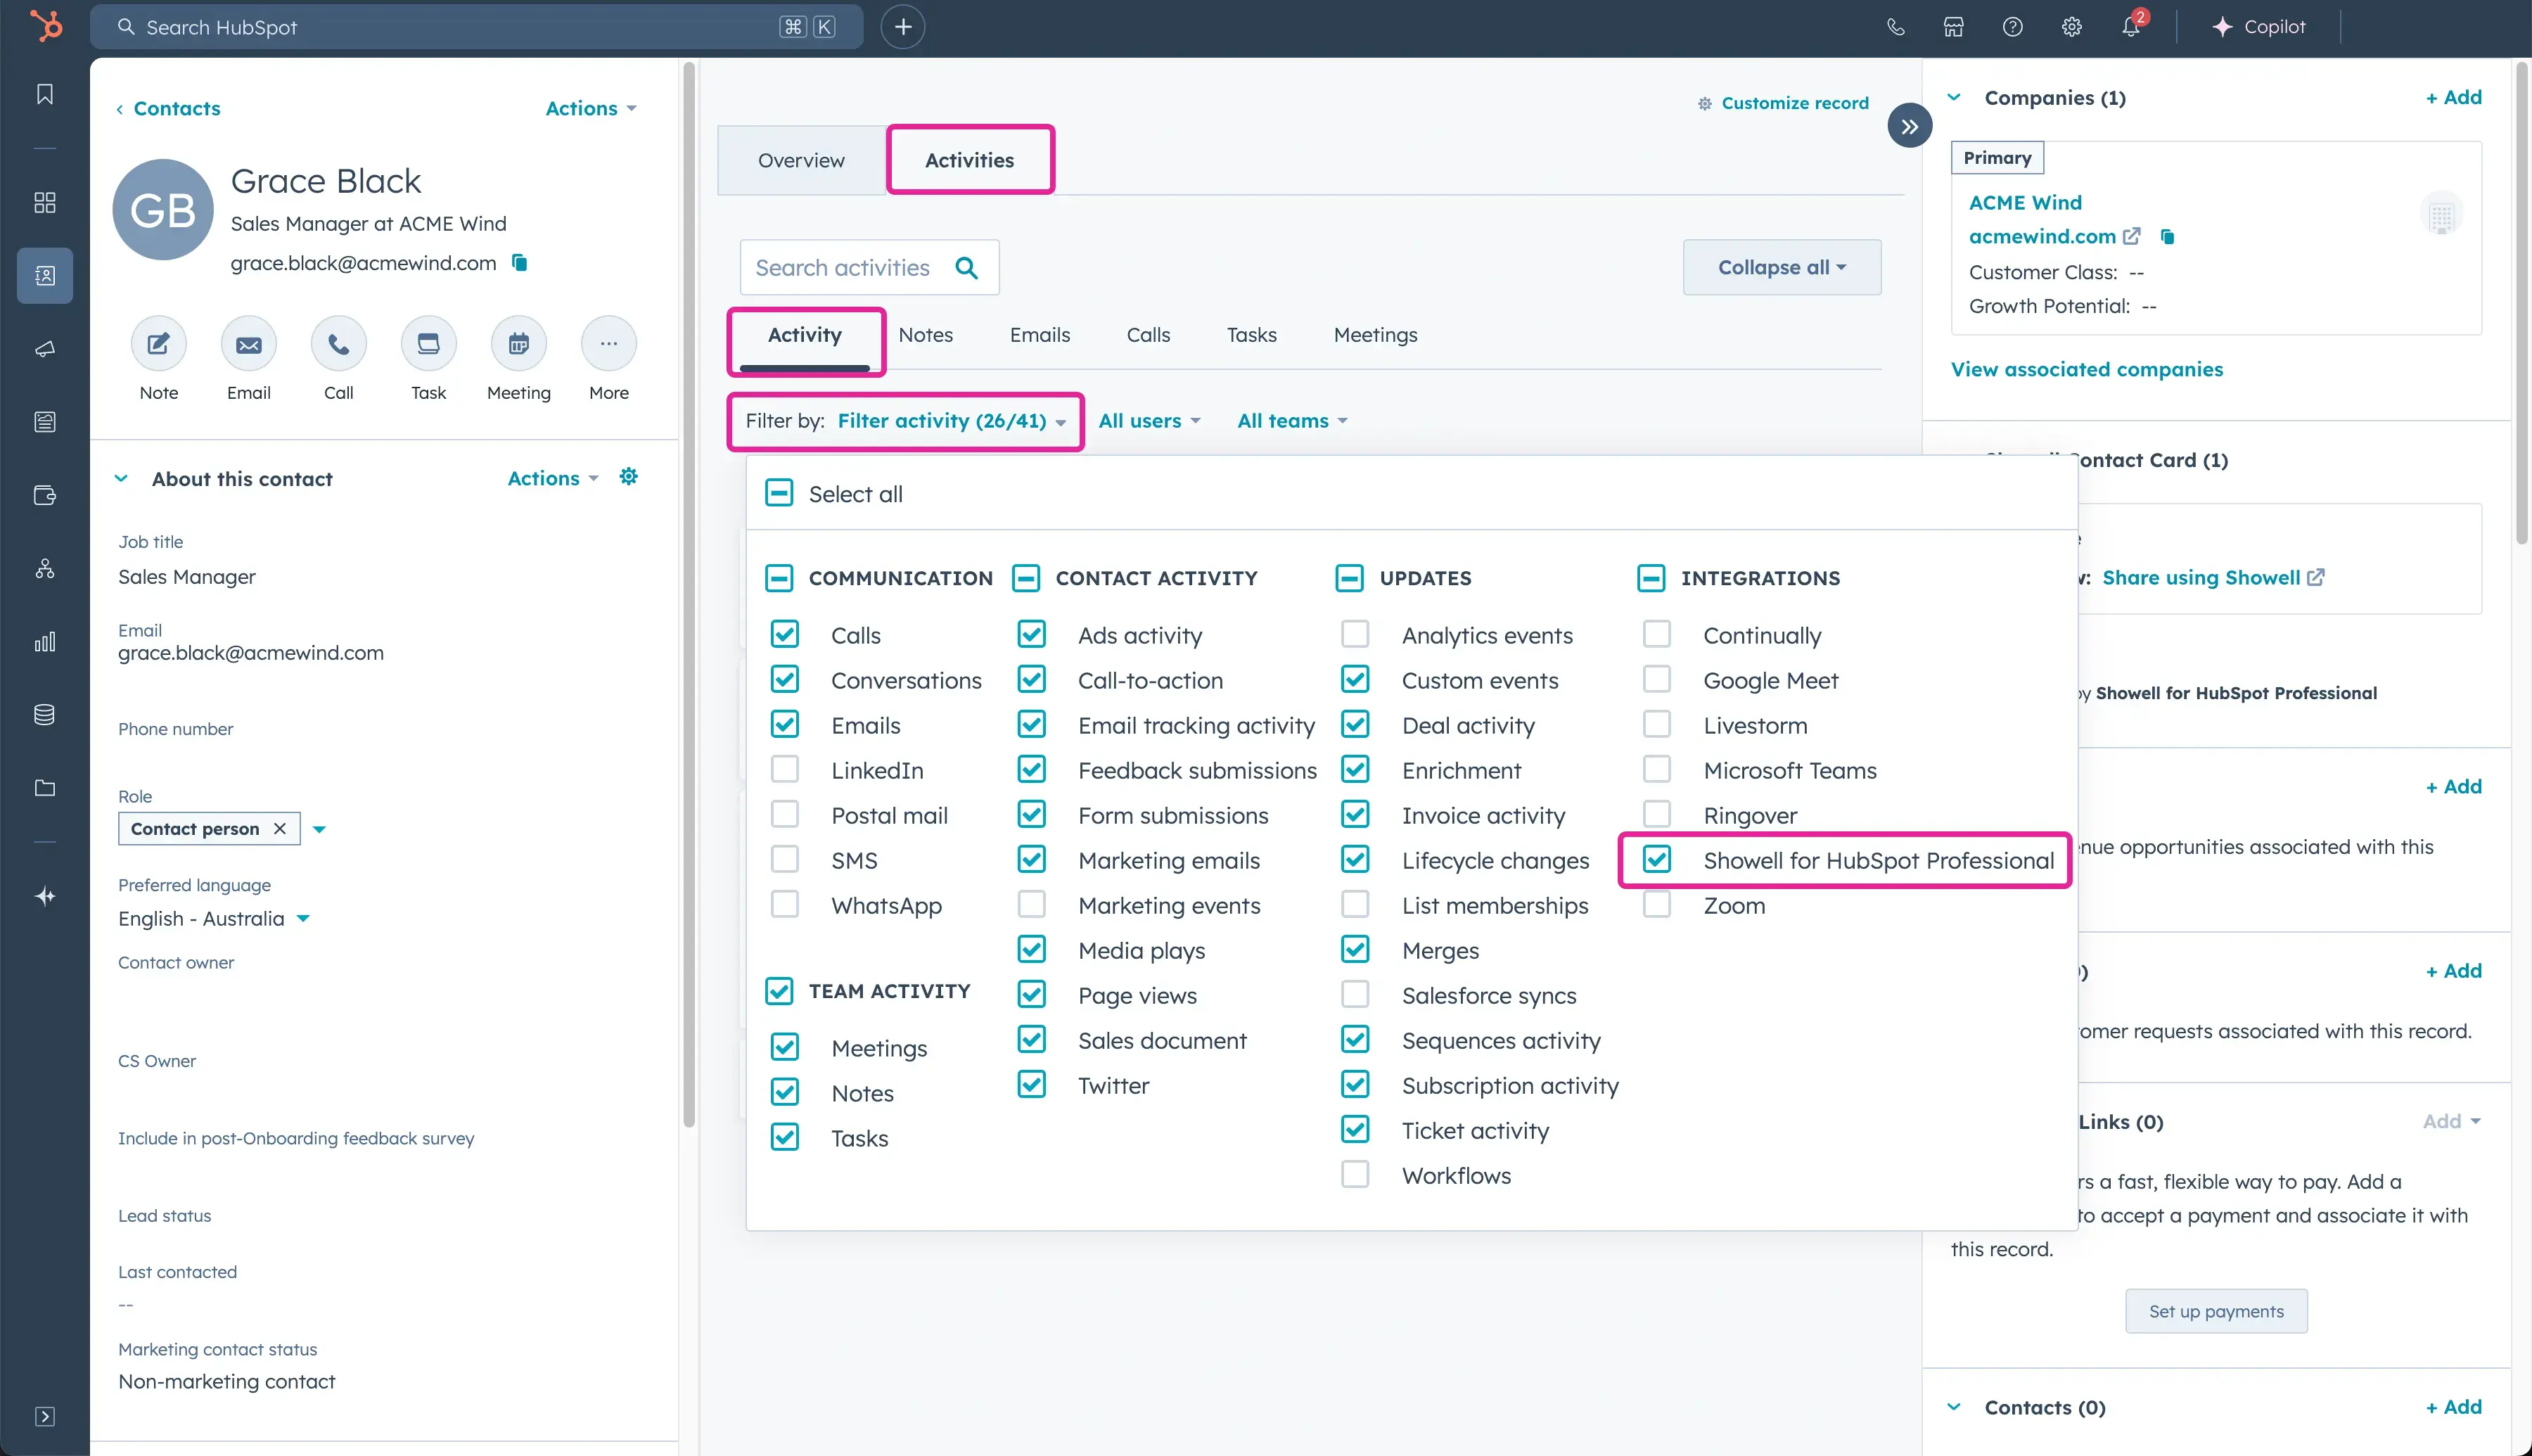
Task: Collapse the Companies (1) section
Action: click(1955, 97)
